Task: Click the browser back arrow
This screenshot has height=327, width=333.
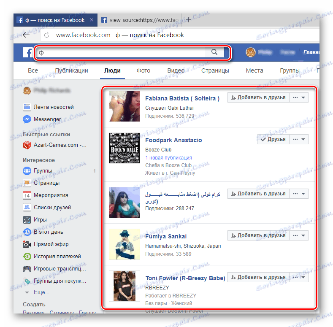Action: (x=26, y=35)
